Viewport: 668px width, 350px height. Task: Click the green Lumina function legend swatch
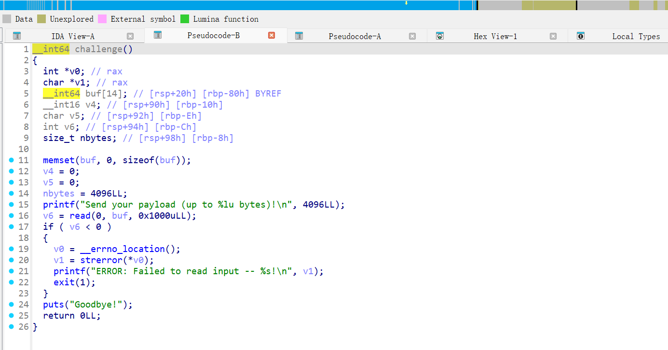tap(185, 19)
